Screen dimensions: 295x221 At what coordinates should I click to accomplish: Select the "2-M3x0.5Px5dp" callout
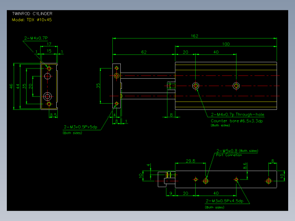tap(81, 127)
